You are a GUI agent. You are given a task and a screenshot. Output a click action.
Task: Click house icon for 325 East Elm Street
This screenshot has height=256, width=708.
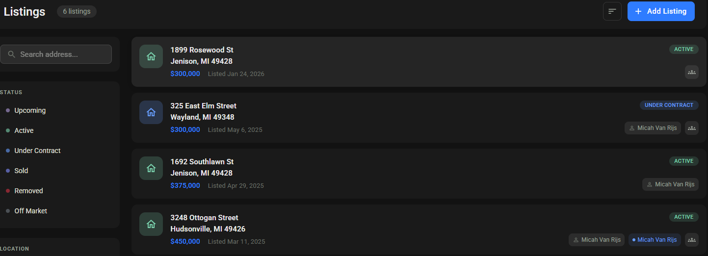(x=151, y=112)
